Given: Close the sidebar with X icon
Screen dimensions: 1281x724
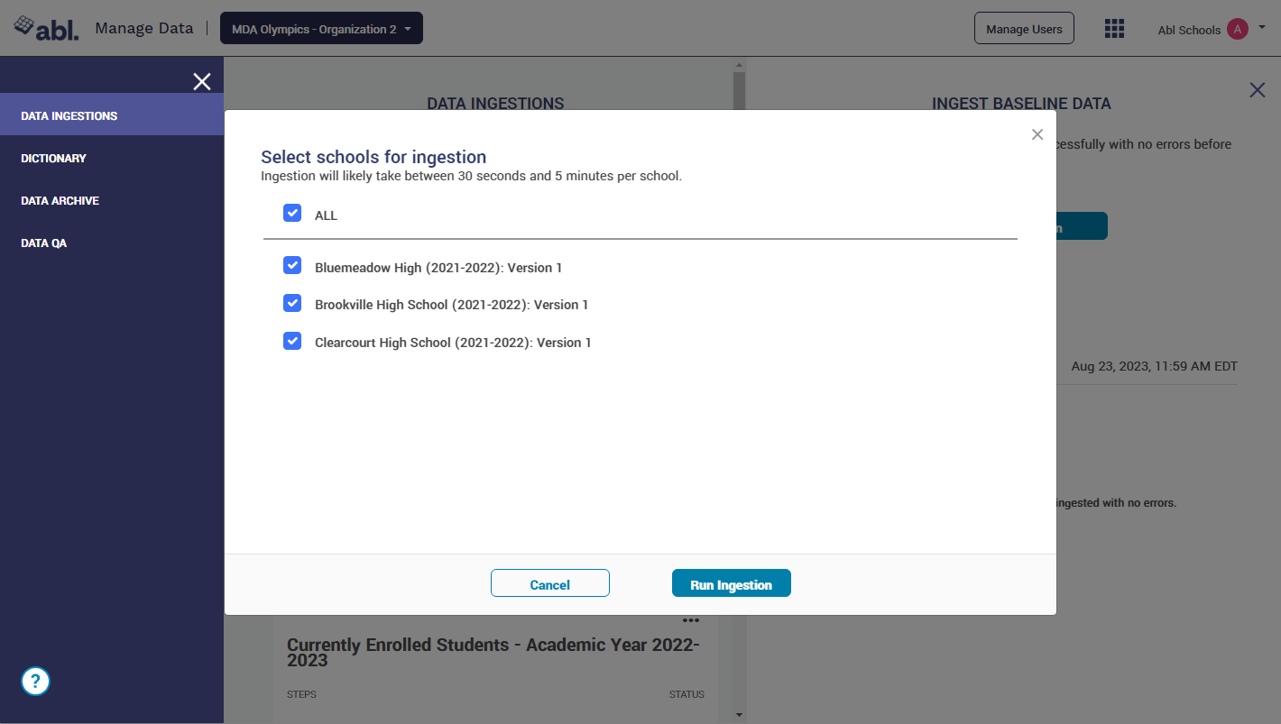Looking at the screenshot, I should click(202, 82).
